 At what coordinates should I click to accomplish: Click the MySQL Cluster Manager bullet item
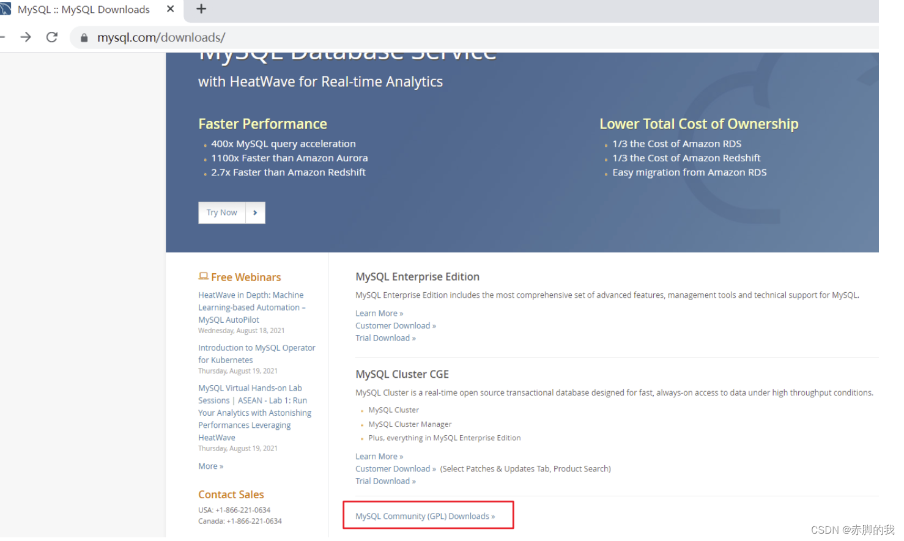(410, 424)
